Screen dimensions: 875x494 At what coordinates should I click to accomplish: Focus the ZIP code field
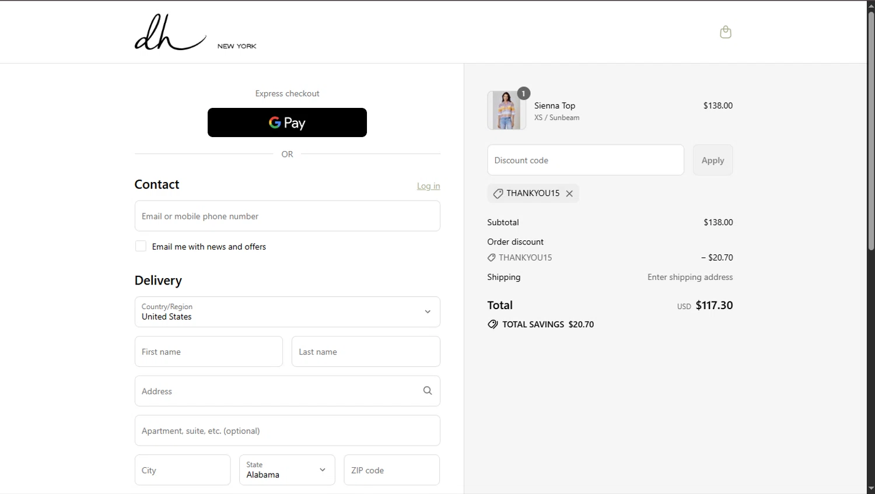[392, 470]
